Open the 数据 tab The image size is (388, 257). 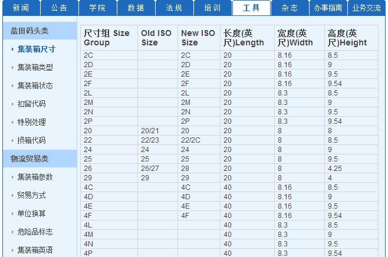[136, 8]
